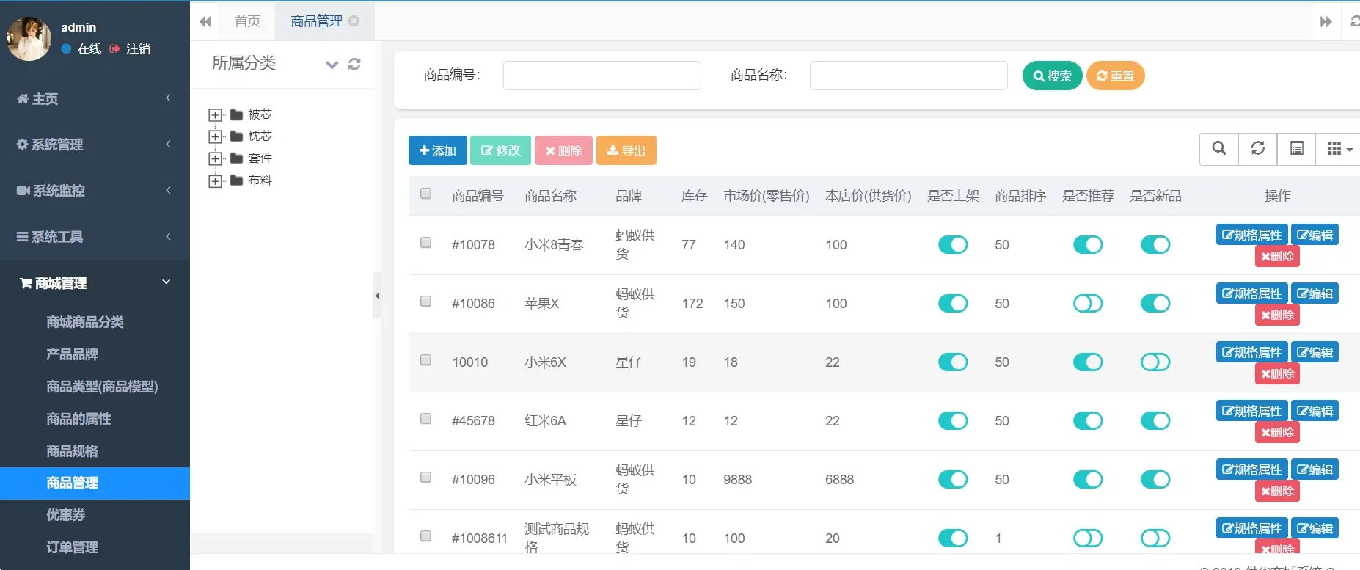Toggle the table search magnifier icon
1360x570 pixels.
tap(1219, 149)
